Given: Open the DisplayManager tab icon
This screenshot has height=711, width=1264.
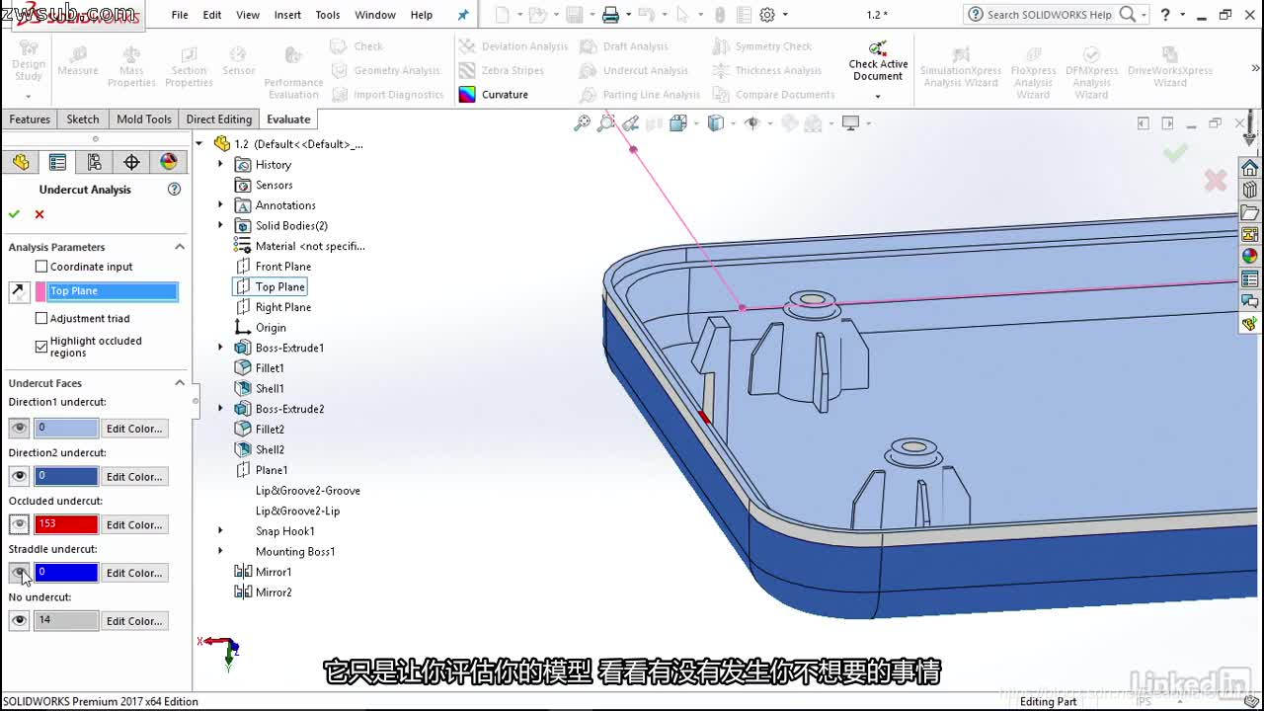Looking at the screenshot, I should tap(169, 162).
